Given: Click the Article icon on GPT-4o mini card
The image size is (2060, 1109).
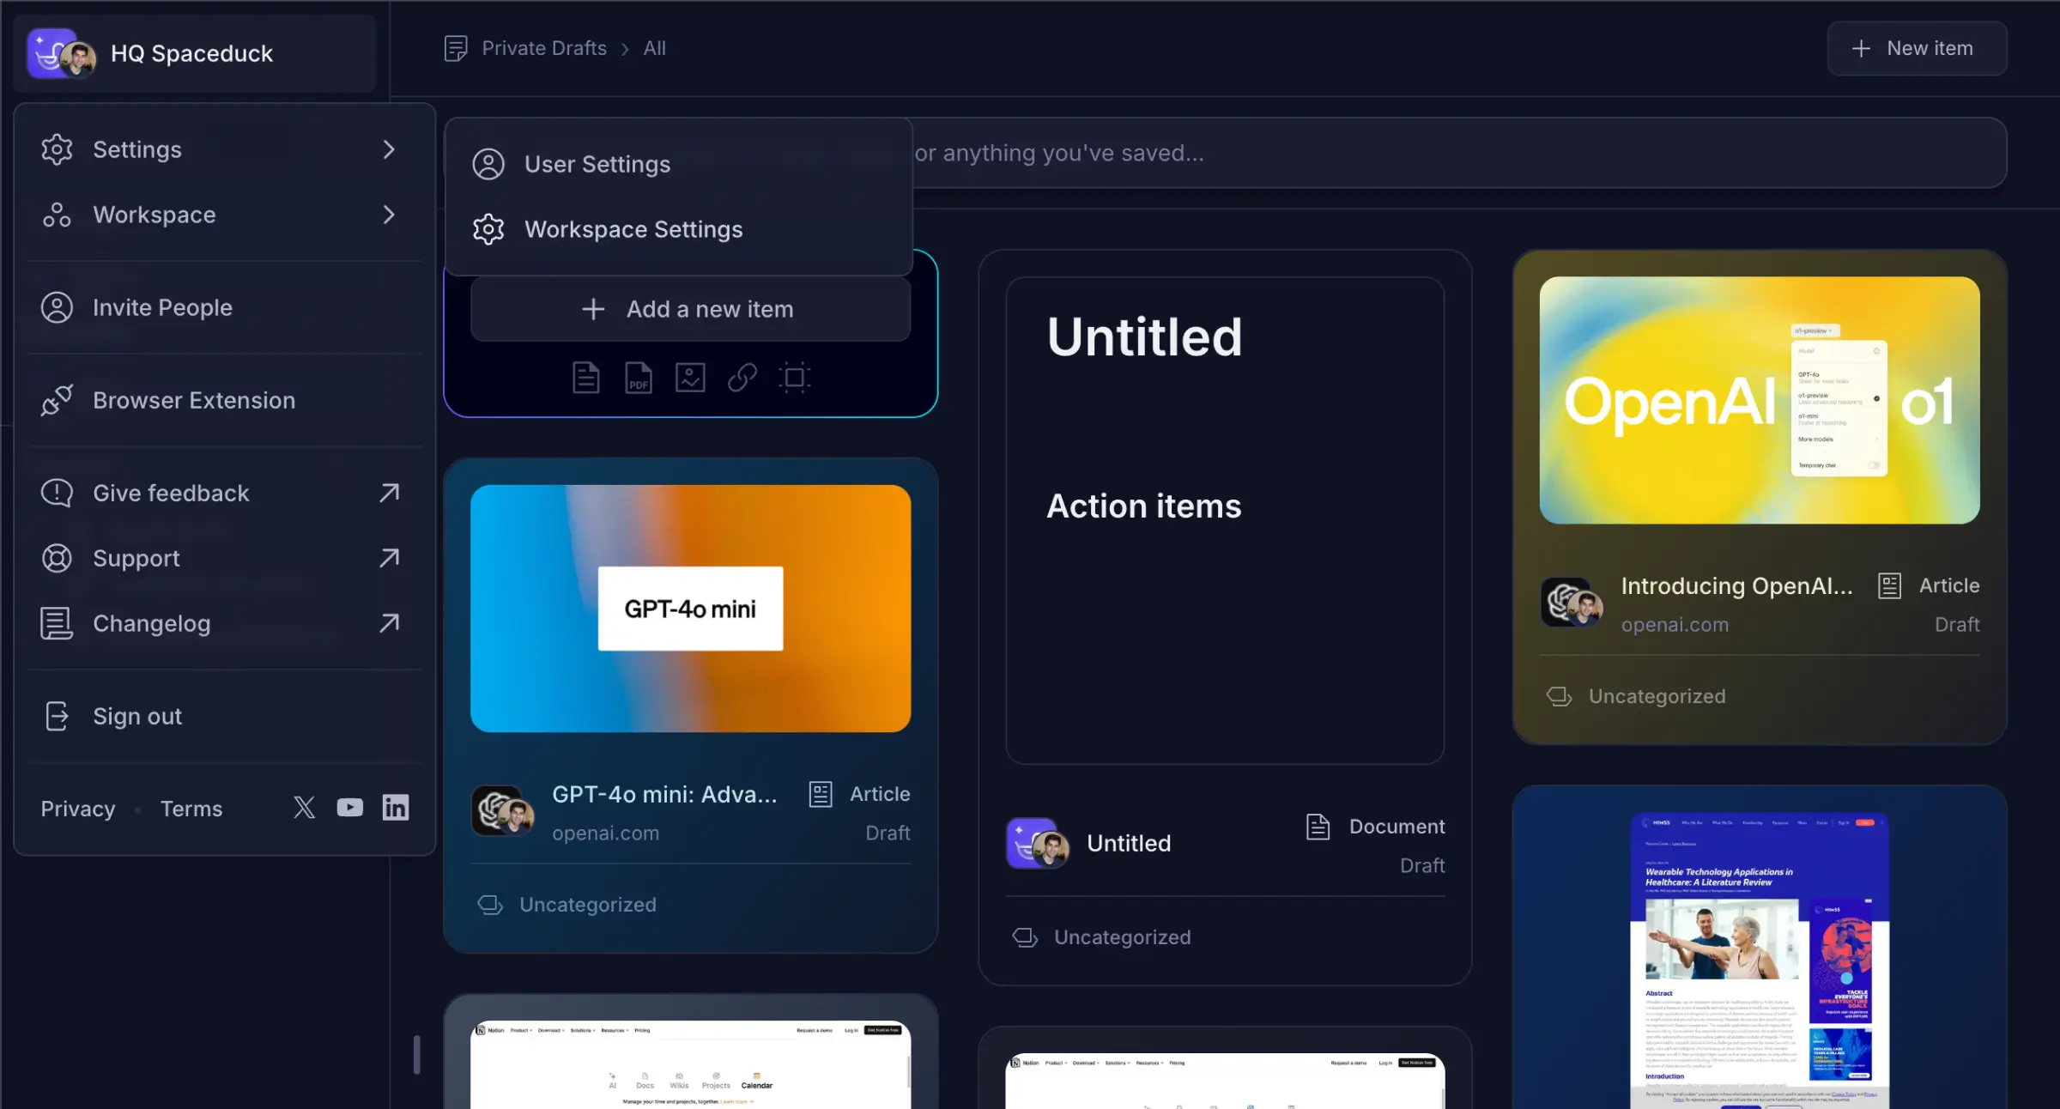Looking at the screenshot, I should click(x=821, y=794).
